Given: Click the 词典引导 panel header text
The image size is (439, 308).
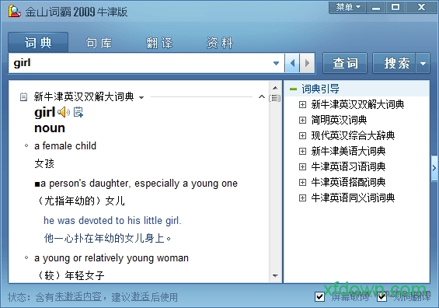Looking at the screenshot, I should click(x=320, y=89).
